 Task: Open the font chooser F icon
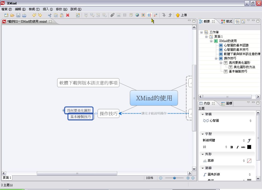click(x=249, y=141)
